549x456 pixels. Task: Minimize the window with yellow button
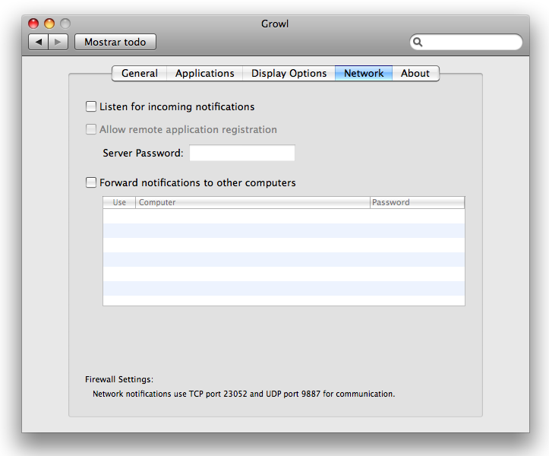point(49,24)
